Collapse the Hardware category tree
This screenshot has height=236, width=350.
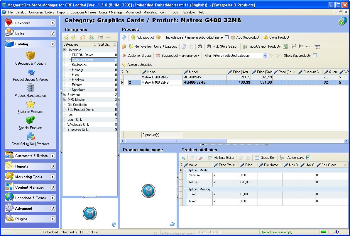tap(65, 50)
